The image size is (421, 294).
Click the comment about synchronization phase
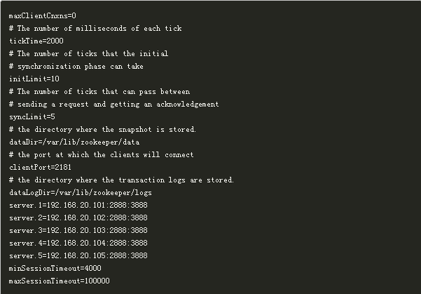click(76, 66)
